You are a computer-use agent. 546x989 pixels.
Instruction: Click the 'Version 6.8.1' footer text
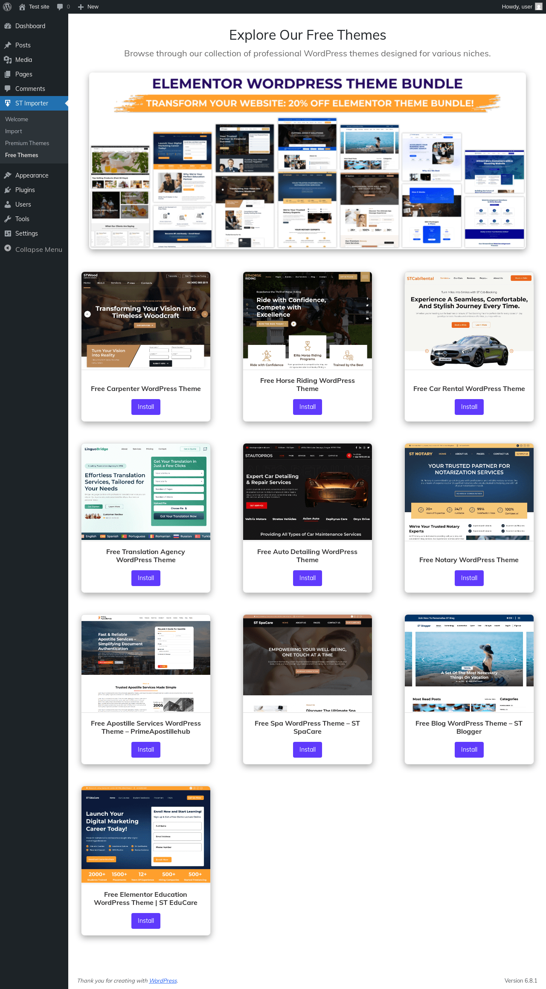click(521, 980)
